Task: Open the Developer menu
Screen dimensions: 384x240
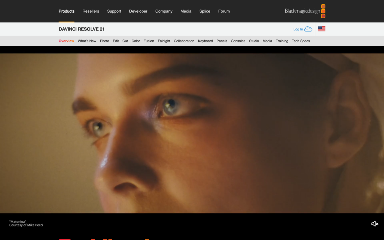Action: coord(138,11)
